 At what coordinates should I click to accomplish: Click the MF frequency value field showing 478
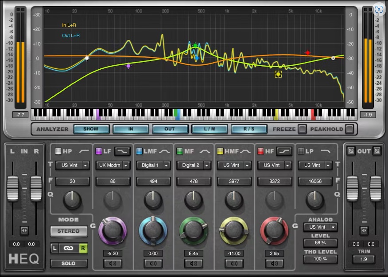(x=194, y=181)
